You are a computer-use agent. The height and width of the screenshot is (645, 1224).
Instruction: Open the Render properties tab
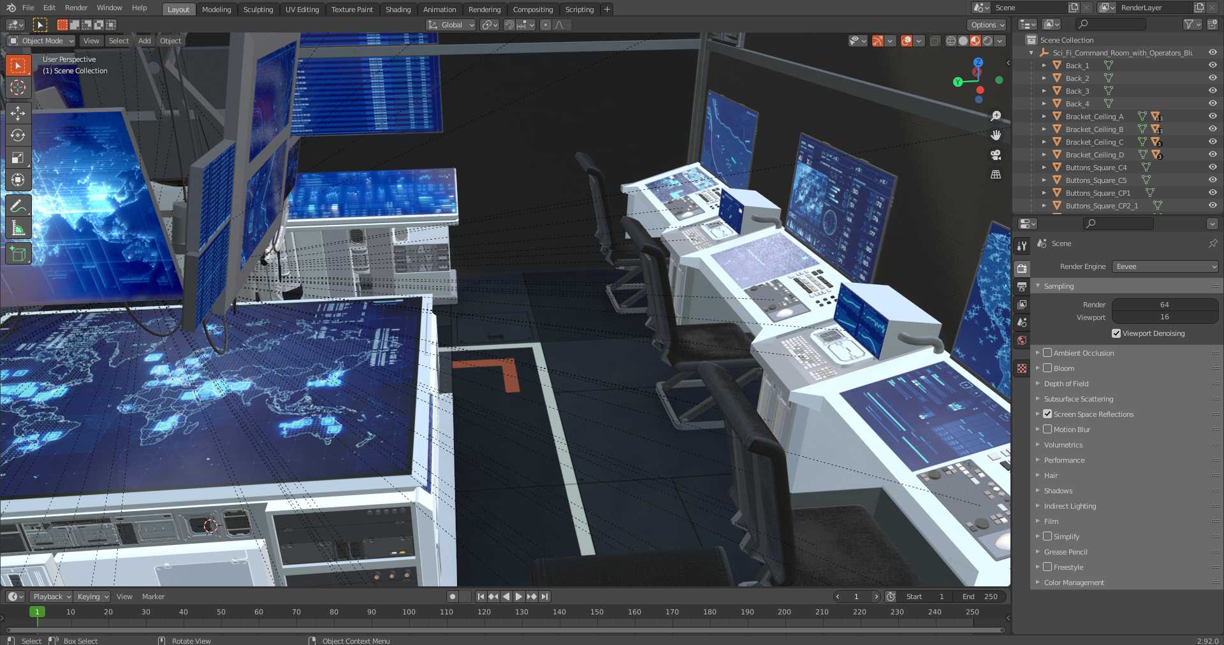[x=1022, y=269]
